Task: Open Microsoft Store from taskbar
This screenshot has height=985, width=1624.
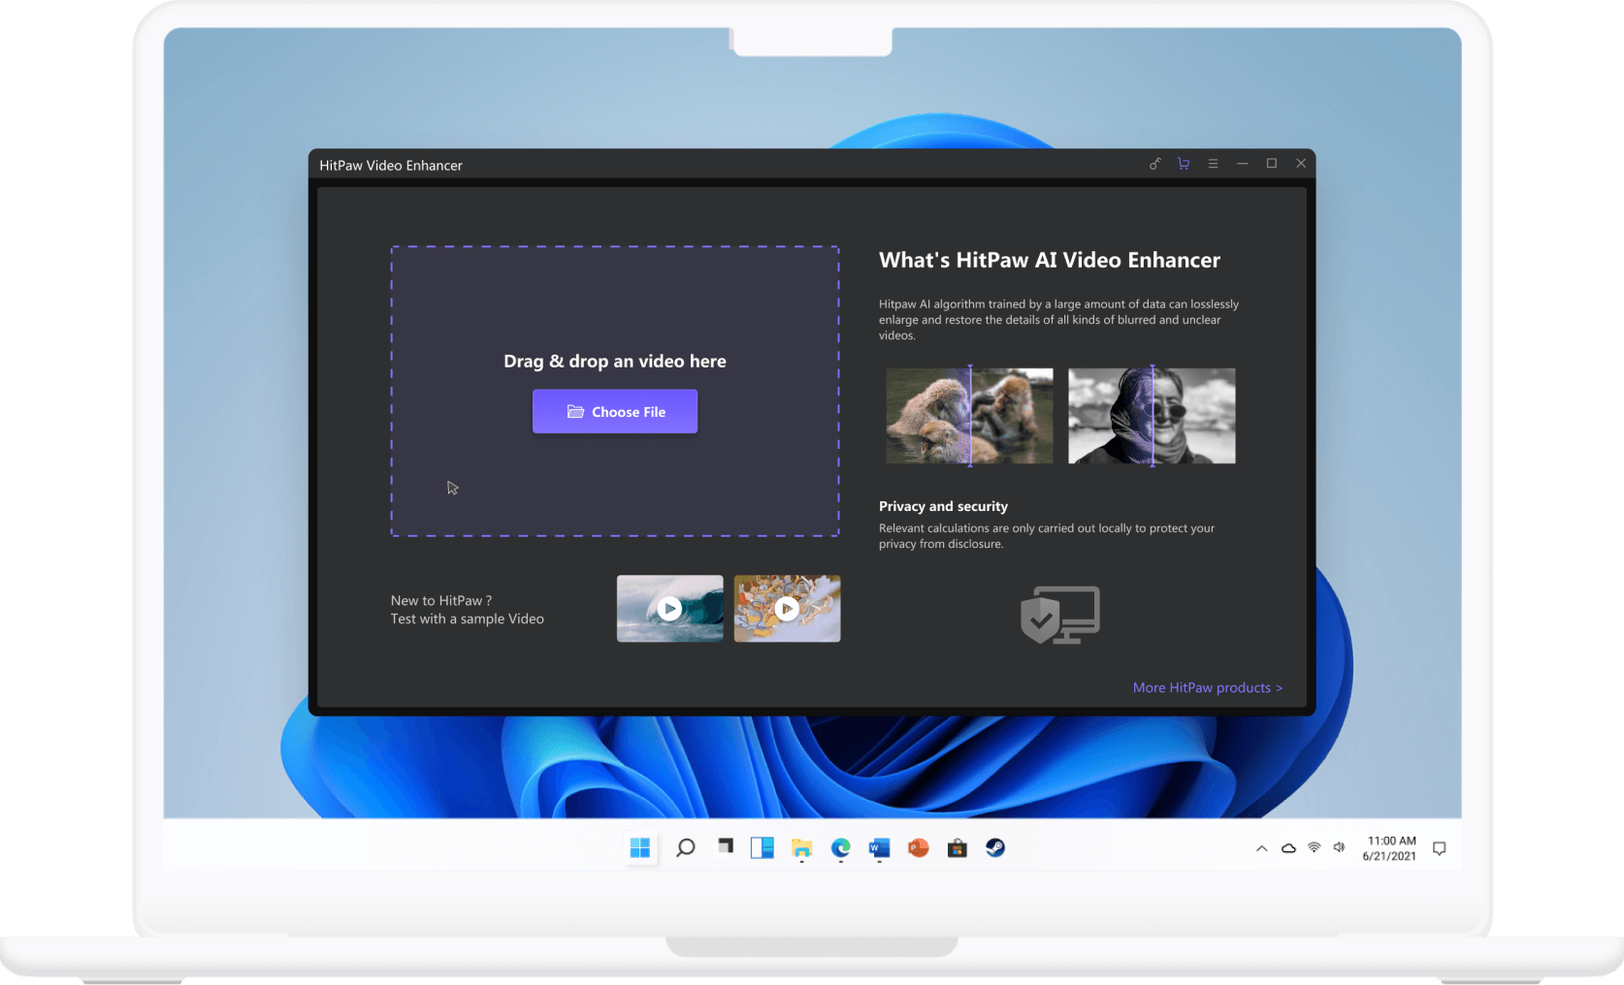Action: point(958,848)
